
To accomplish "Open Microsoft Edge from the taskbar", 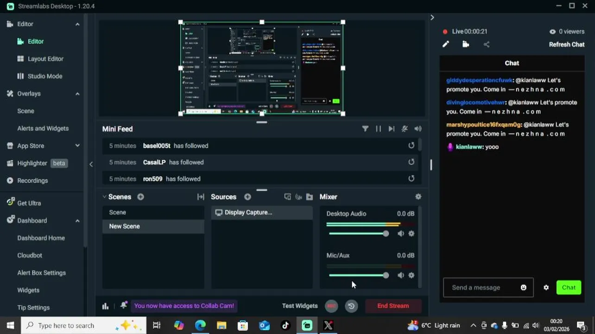I will pyautogui.click(x=200, y=326).
